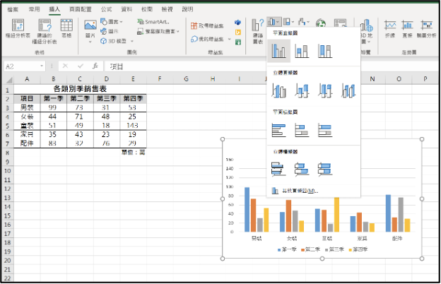Select 2-D 100% stacked bar chart
Image resolution: width=441 pixels, height=284 pixels.
point(325,130)
